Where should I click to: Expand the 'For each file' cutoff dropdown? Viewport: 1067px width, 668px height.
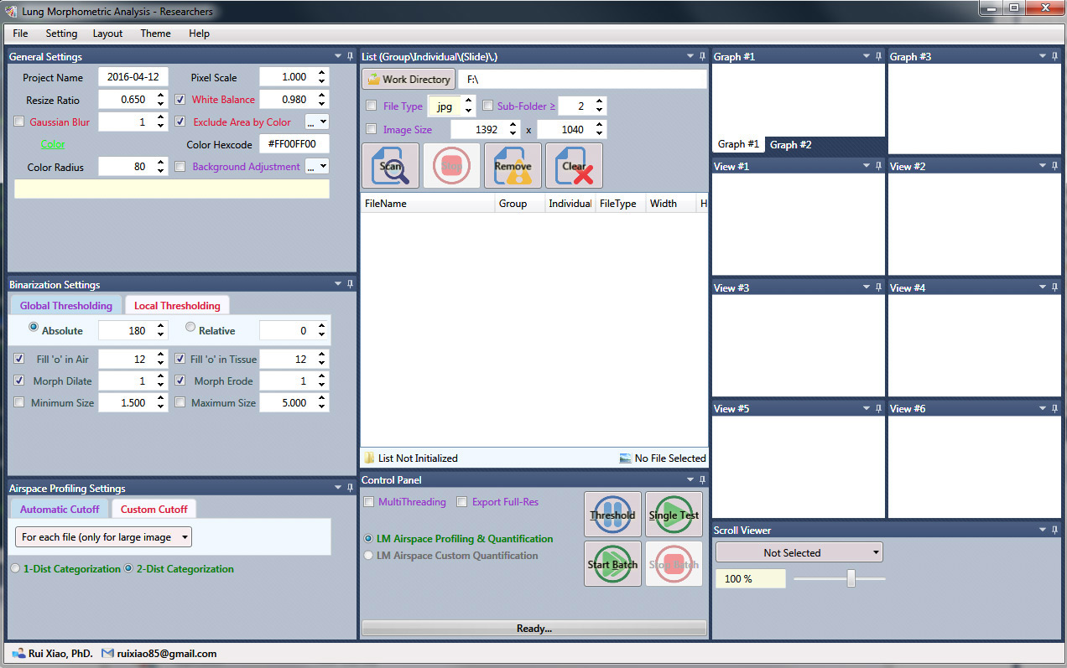[103, 537]
